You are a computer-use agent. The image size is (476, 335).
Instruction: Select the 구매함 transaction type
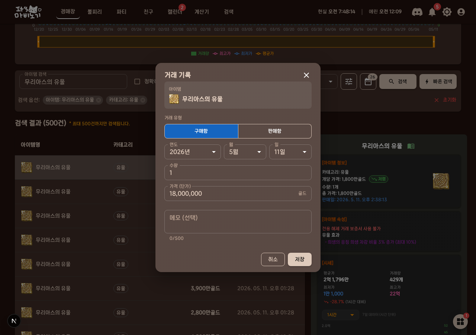click(x=201, y=131)
